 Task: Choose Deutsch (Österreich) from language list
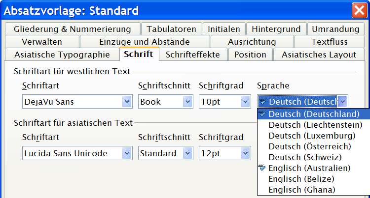[309, 146]
